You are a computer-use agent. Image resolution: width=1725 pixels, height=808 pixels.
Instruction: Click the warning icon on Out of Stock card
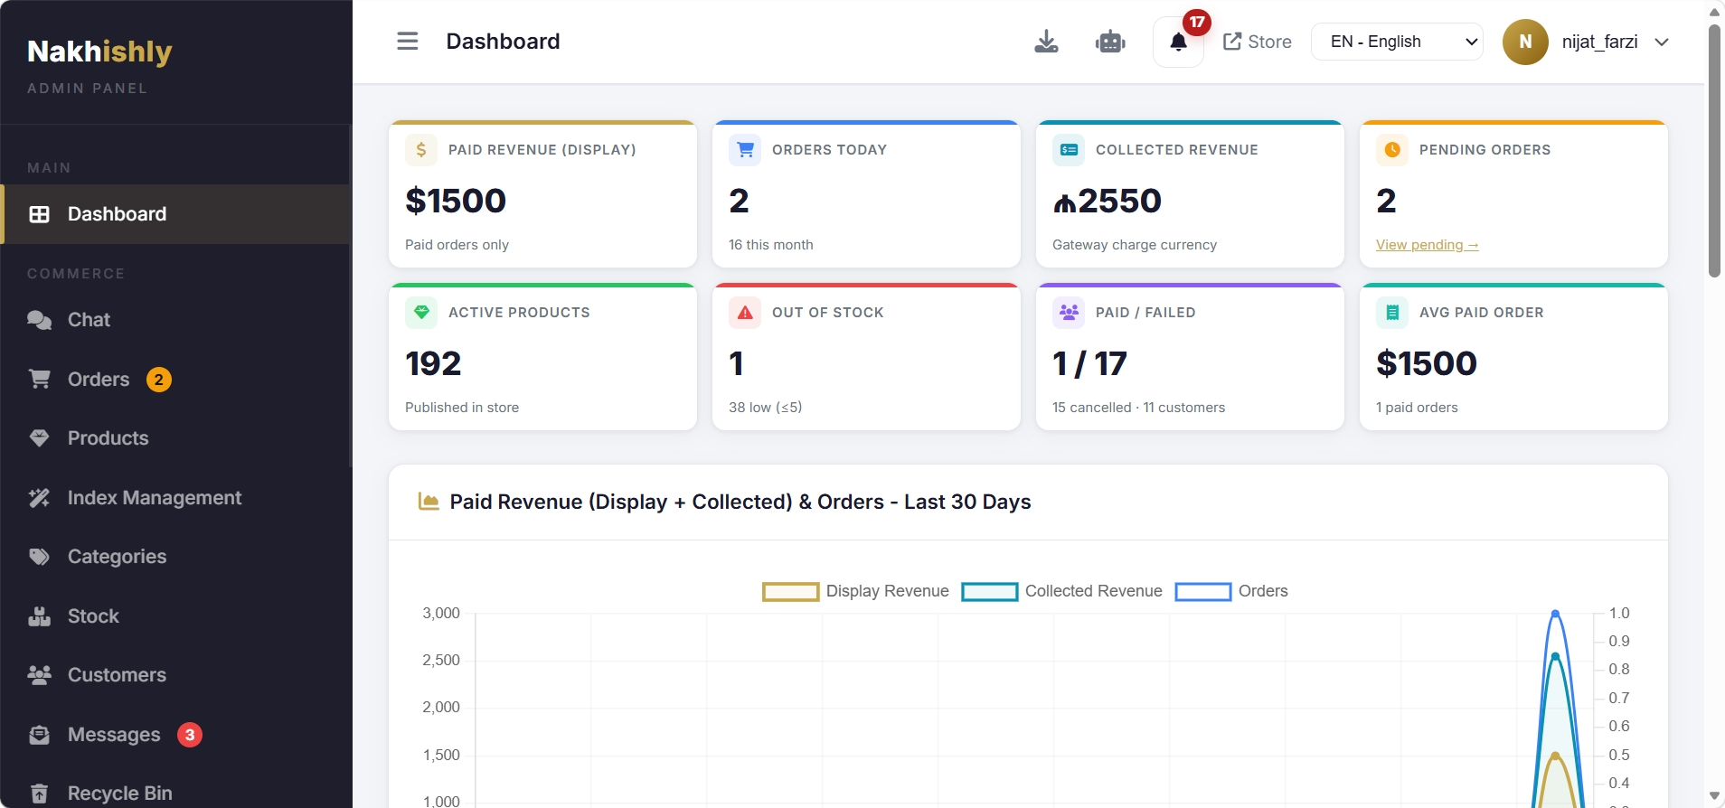pos(745,313)
